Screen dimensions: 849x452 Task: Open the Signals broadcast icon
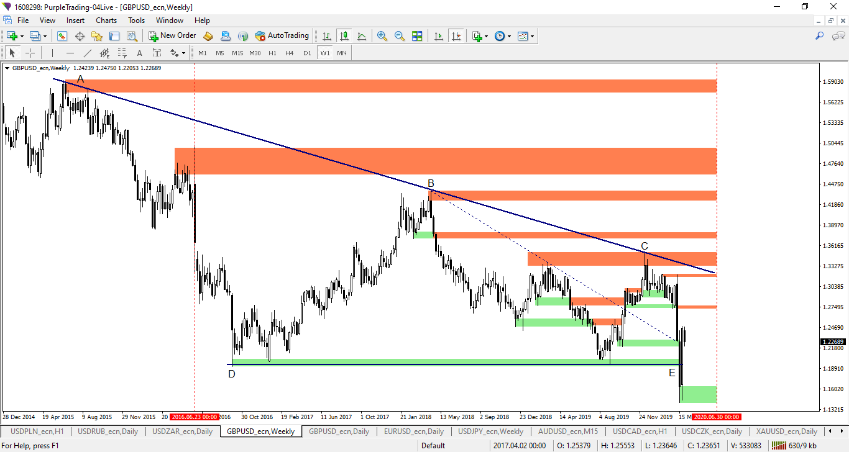243,36
